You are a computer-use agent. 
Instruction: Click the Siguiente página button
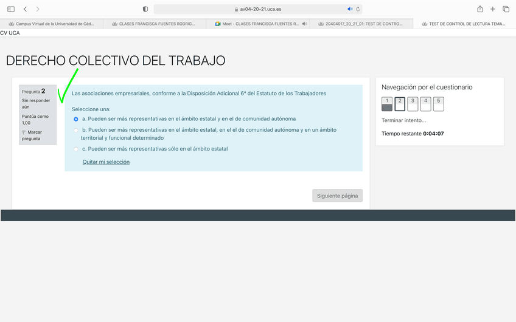pyautogui.click(x=337, y=196)
